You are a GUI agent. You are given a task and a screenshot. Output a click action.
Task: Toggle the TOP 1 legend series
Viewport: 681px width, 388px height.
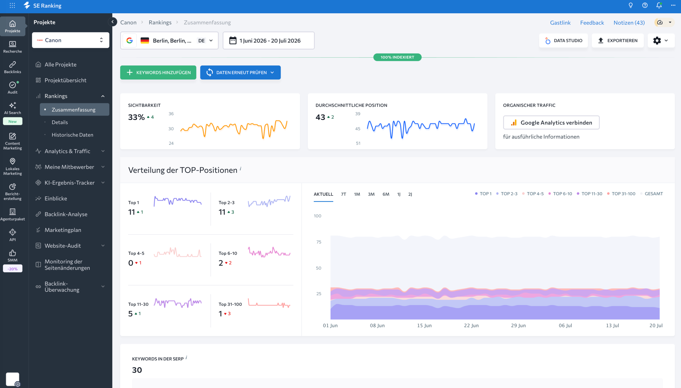point(483,194)
